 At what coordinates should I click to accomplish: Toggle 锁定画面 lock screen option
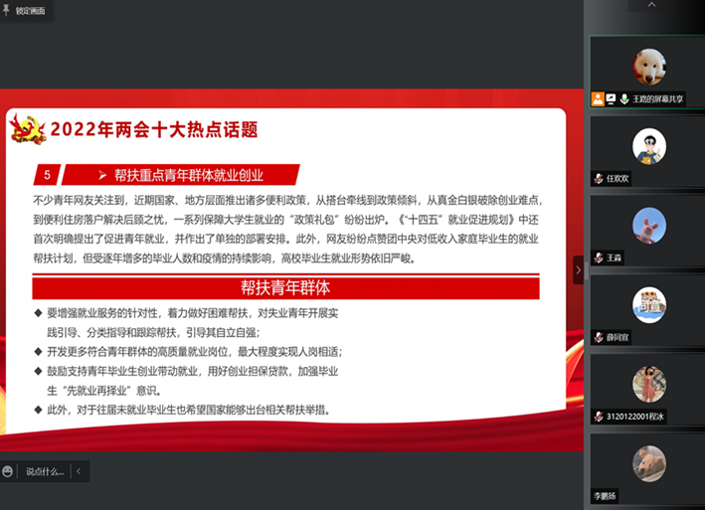click(x=30, y=10)
